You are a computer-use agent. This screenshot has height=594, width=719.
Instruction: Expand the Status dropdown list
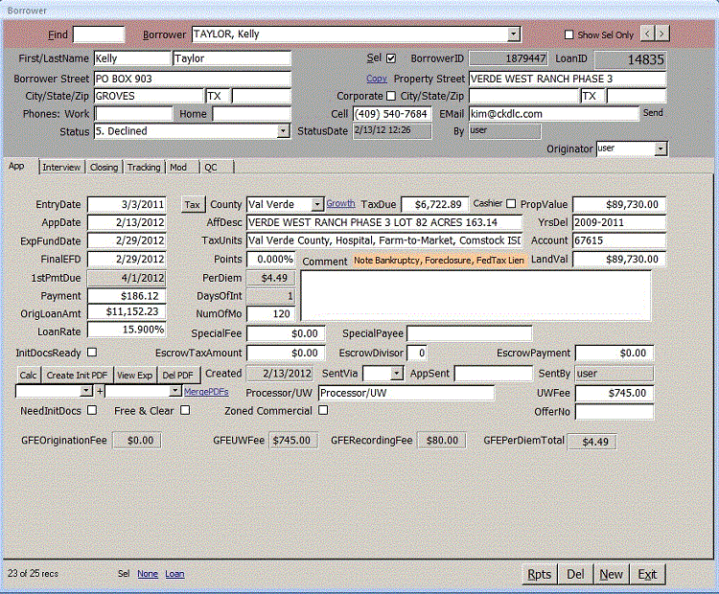coord(283,131)
